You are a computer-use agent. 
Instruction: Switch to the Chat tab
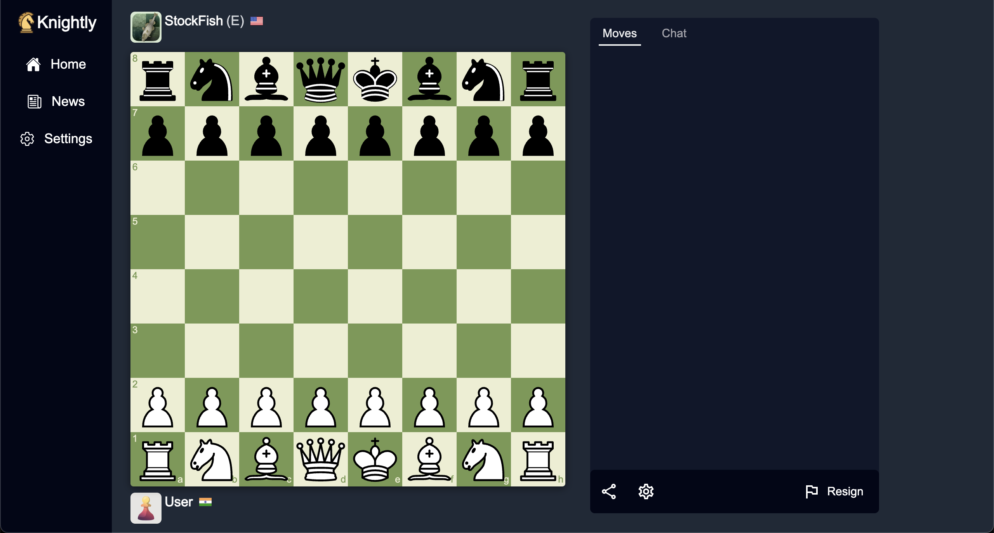click(x=674, y=33)
